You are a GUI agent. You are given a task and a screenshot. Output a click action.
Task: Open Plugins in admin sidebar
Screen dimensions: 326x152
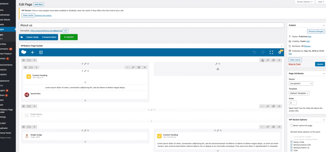pos(3,90)
